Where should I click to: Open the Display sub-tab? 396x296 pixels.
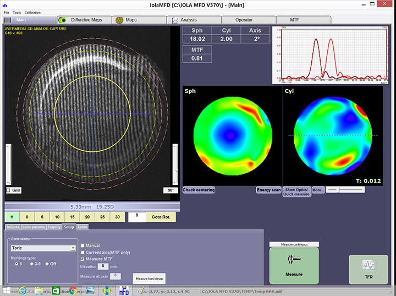(x=54, y=227)
